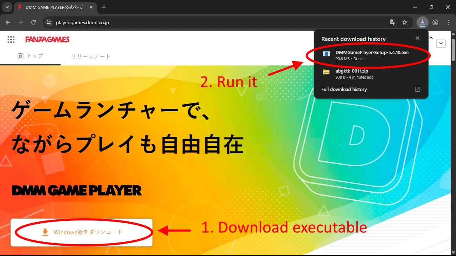Open the services grid menu icon
This screenshot has height=256, width=456.
[11, 39]
